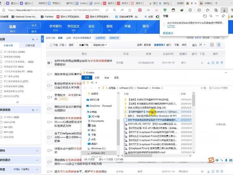Collapse the 来源类别 filter section
Screen dimensions: 233x175
tap(37, 110)
